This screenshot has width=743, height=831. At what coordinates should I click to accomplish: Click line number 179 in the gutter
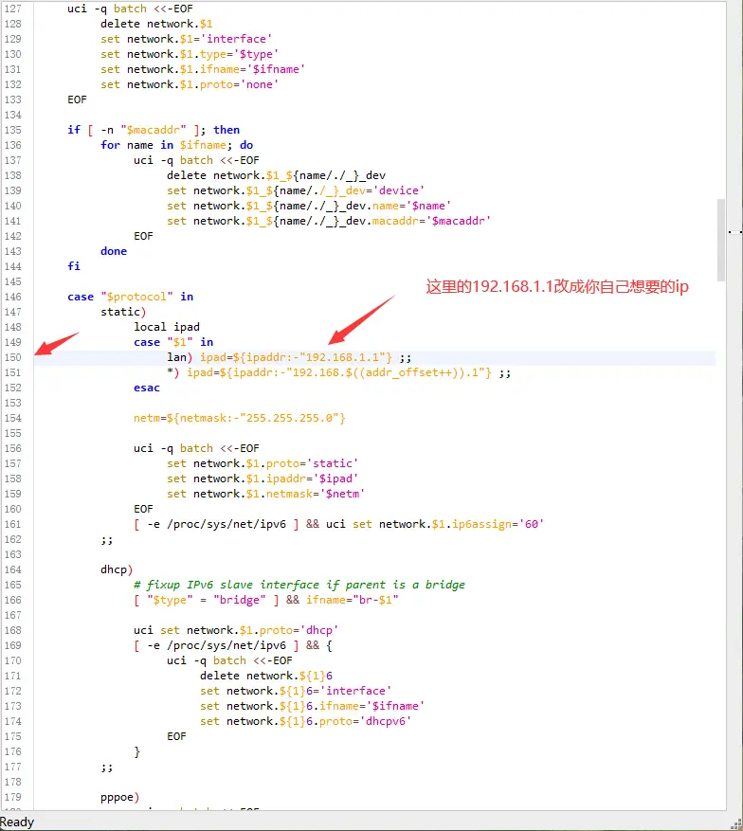(x=12, y=798)
